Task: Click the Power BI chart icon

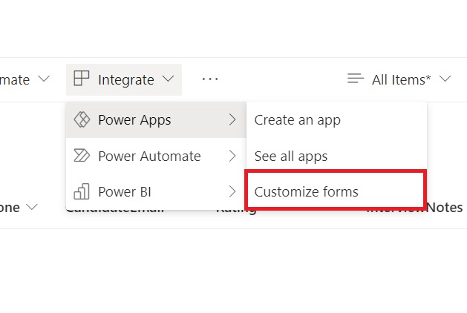Action: pyautogui.click(x=82, y=191)
